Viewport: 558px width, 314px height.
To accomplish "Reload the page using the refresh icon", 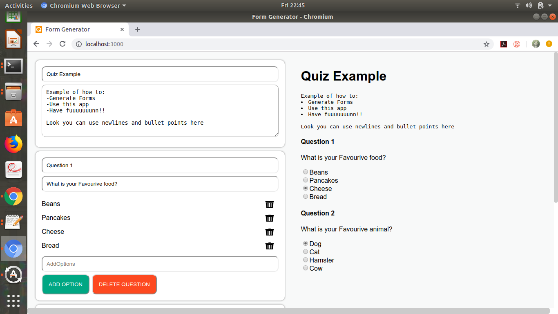I will pyautogui.click(x=62, y=44).
